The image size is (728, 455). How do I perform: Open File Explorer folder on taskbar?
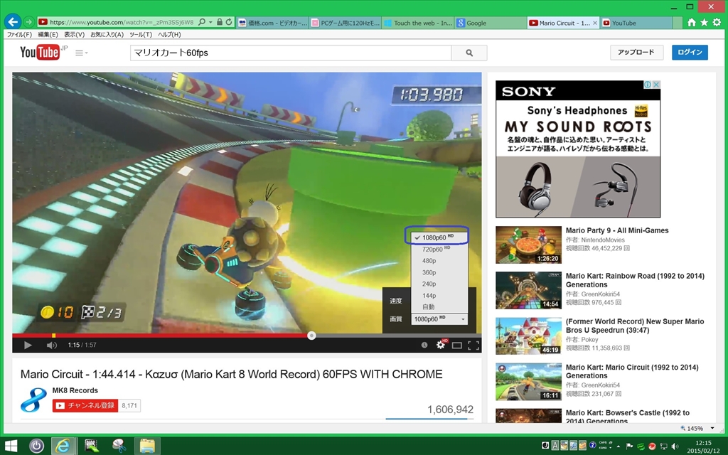coord(147,446)
